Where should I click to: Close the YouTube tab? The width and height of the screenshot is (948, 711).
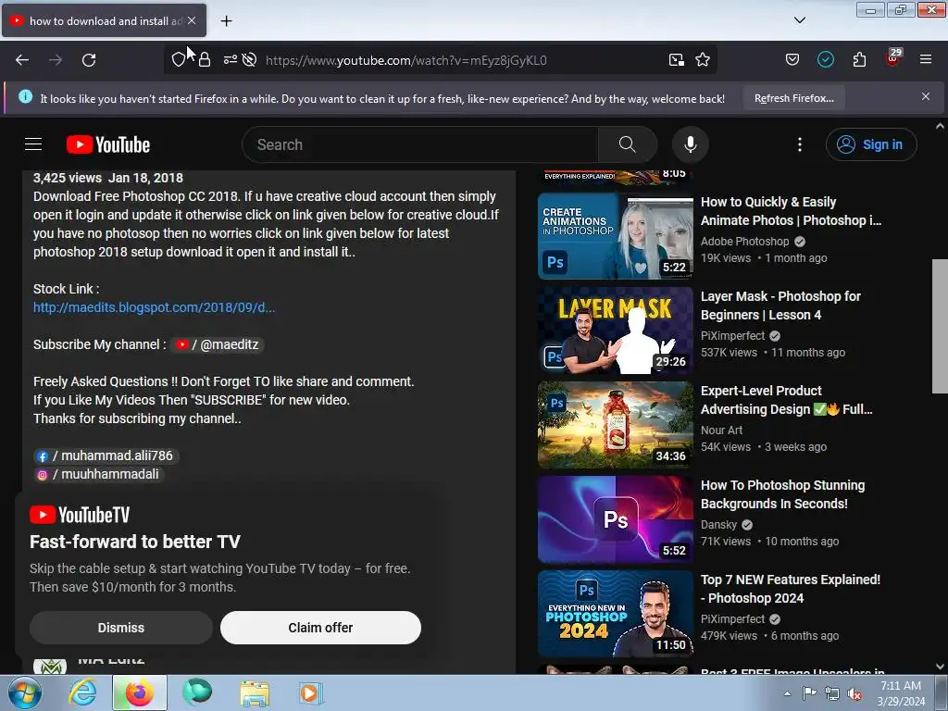[192, 20]
